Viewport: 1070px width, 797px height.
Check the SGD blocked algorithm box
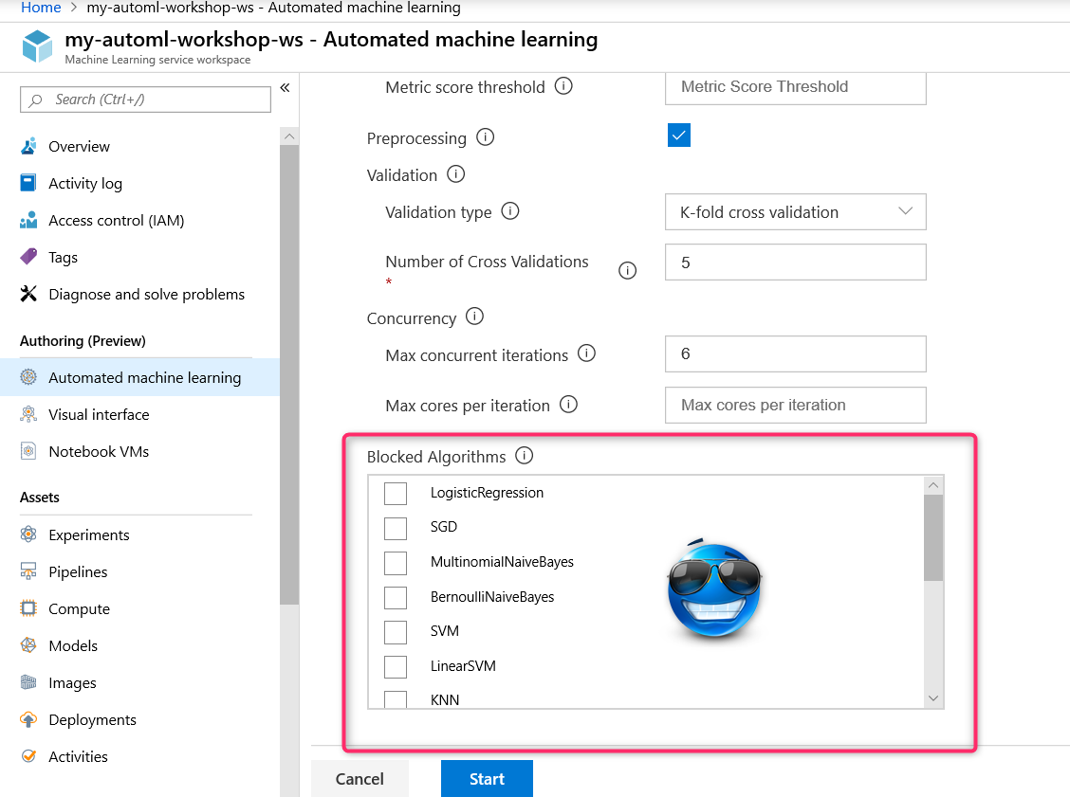point(396,528)
